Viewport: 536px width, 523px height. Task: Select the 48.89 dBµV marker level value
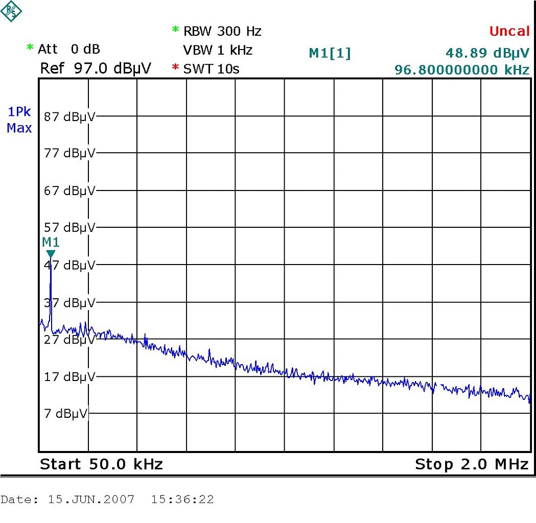(x=487, y=53)
